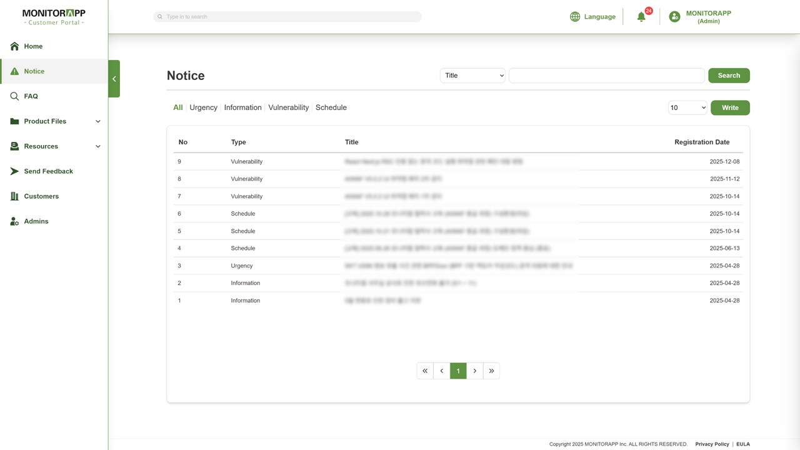The image size is (800, 450).
Task: Open the Title search-field dropdown
Action: tap(472, 76)
